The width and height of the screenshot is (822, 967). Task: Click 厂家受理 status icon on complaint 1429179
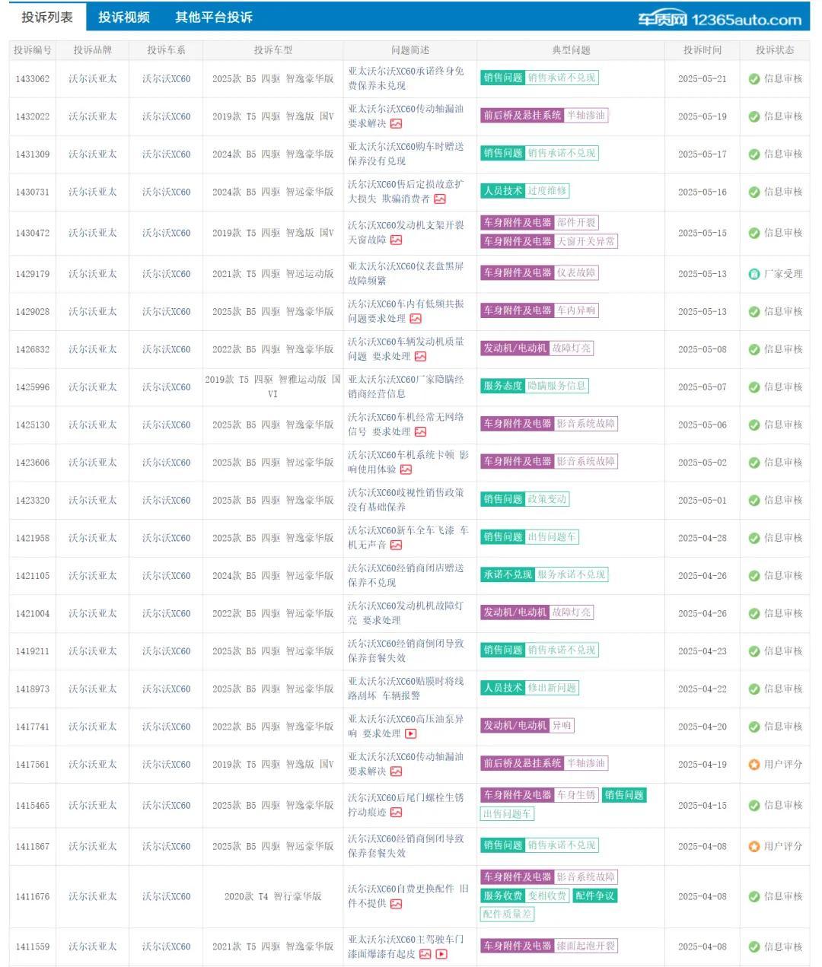pos(754,274)
